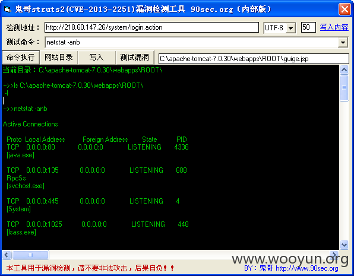Expand the test command dropdown arrow

coord(343,42)
